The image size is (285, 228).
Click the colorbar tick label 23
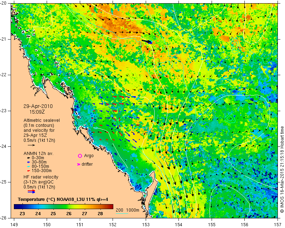(x=22, y=213)
